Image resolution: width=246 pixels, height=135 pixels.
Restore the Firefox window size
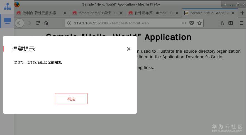(x=238, y=4)
